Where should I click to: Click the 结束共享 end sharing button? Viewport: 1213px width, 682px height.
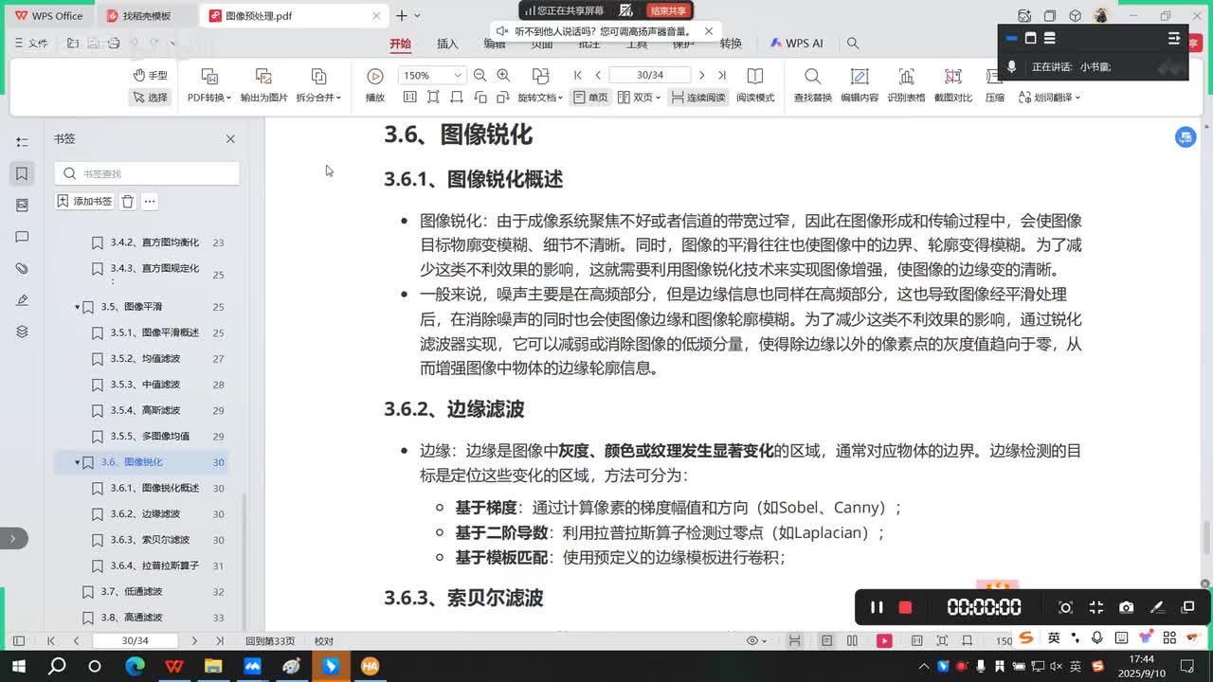[x=668, y=10]
